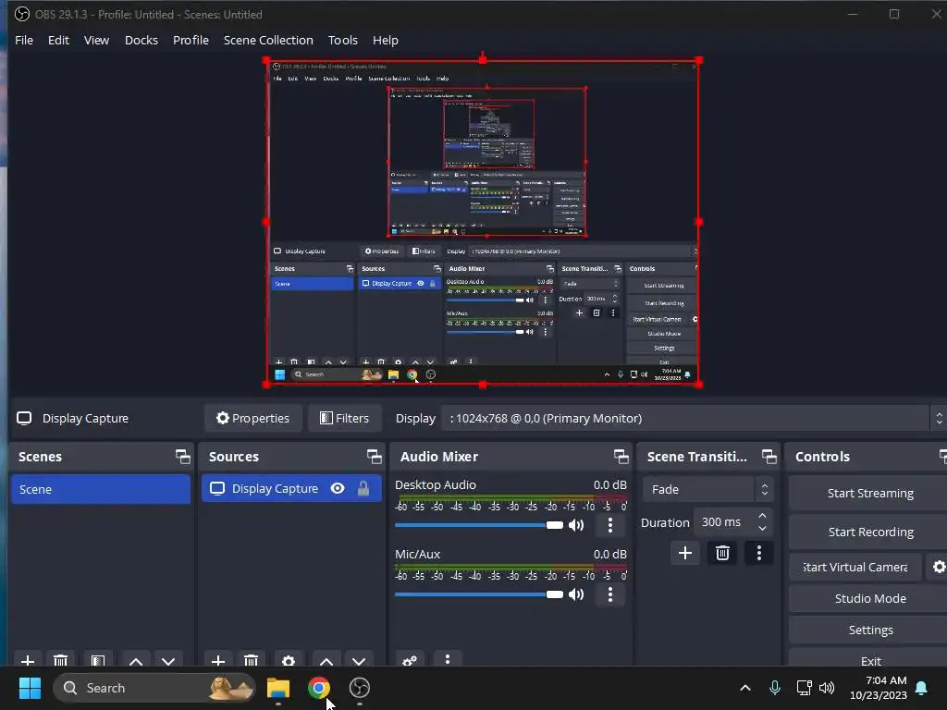Pop out the Audio Mixer dock
Image resolution: width=947 pixels, height=710 pixels.
click(x=621, y=457)
